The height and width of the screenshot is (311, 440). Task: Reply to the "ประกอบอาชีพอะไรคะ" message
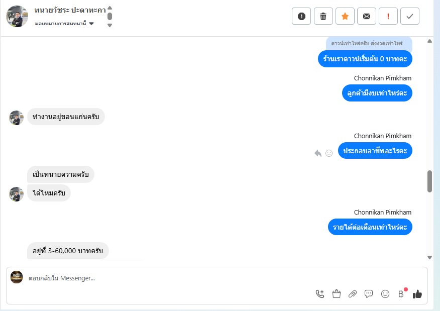click(317, 153)
